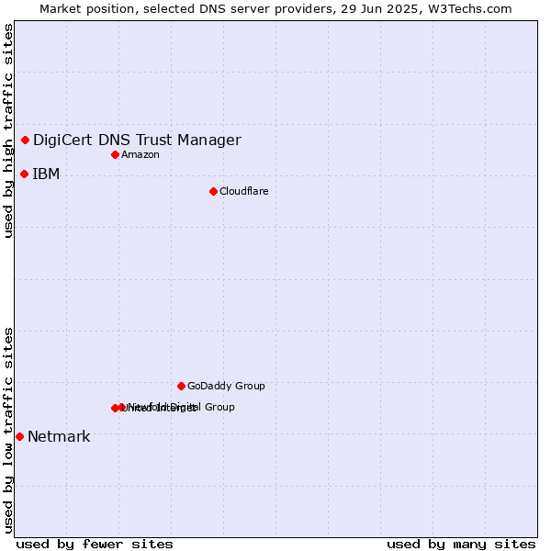Screen dimensions: 551x551
Task: Select the 'Cloudflare' label text
Action: coord(244,191)
